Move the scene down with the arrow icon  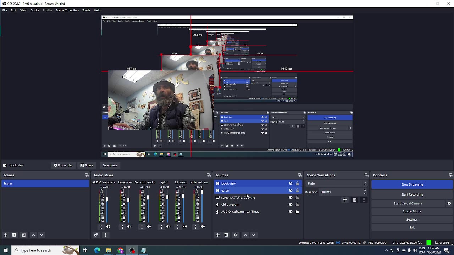pos(41,235)
